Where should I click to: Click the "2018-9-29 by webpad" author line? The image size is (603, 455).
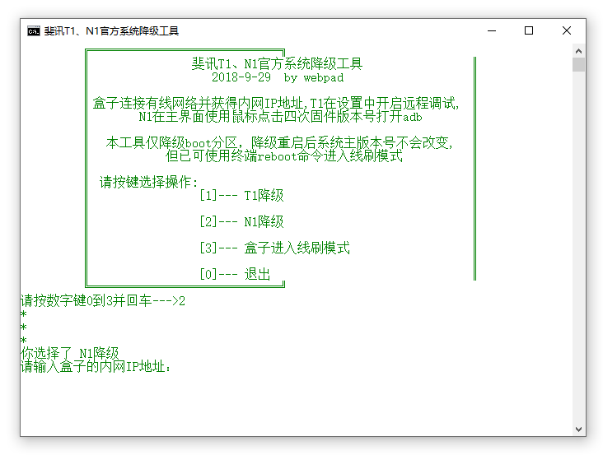click(278, 77)
